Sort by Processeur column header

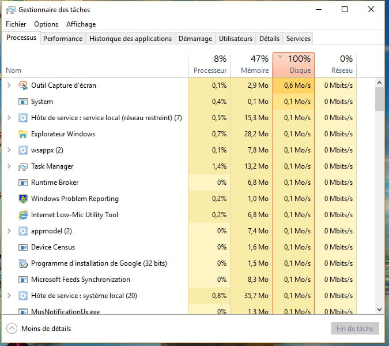pyautogui.click(x=209, y=65)
